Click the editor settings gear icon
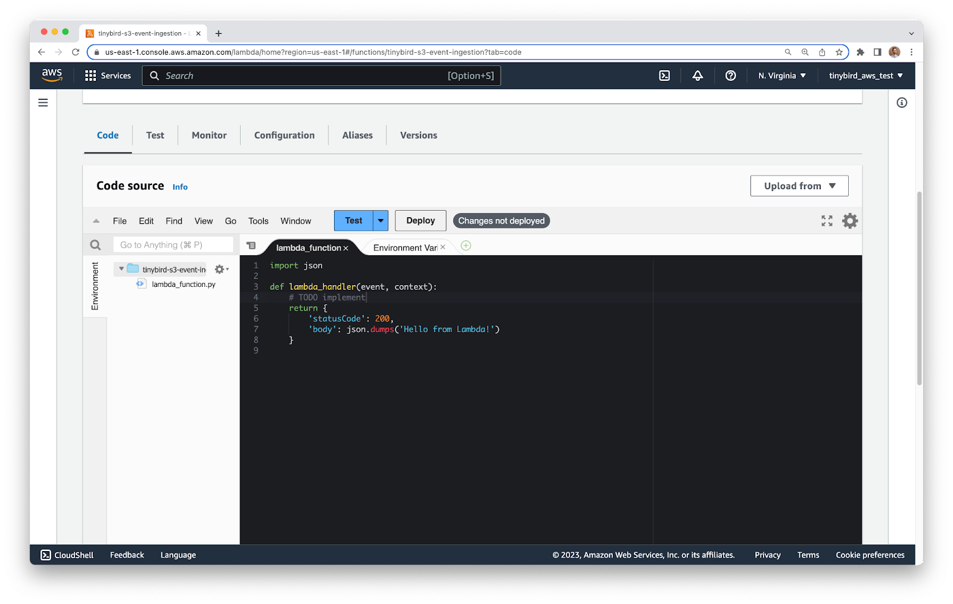Image resolution: width=953 pixels, height=604 pixels. 849,221
